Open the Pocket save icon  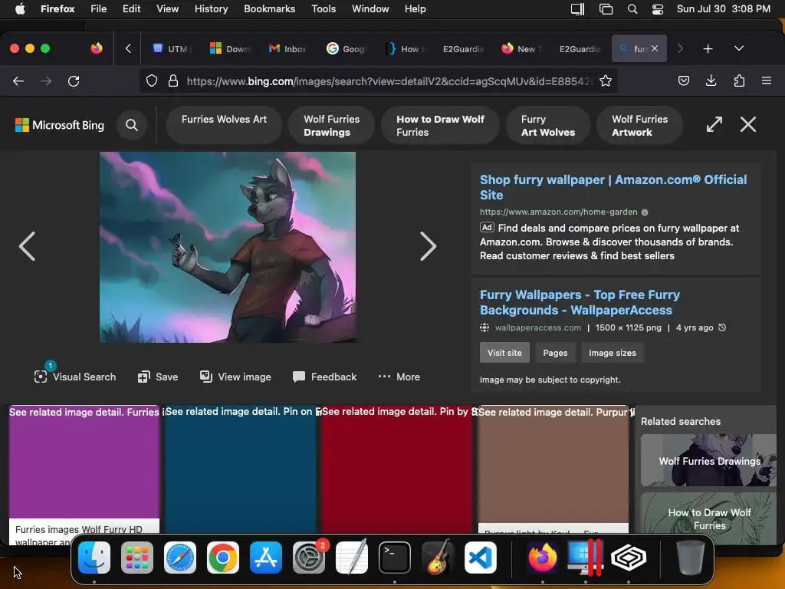coord(683,81)
